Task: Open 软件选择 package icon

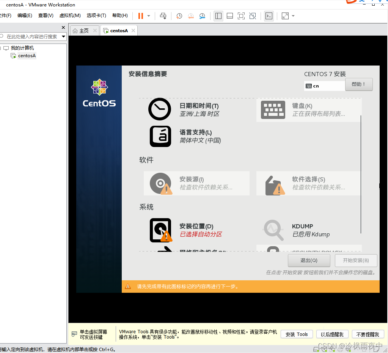Action: coord(275,185)
